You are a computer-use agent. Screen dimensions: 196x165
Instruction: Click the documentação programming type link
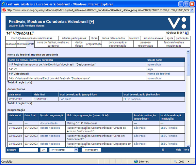coord(49,123)
